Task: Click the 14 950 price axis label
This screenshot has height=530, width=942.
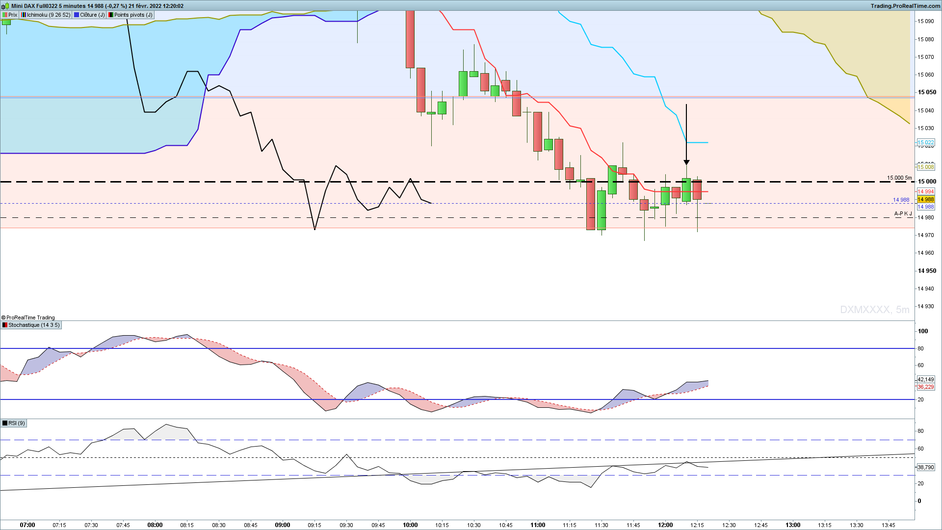Action: coord(927,271)
